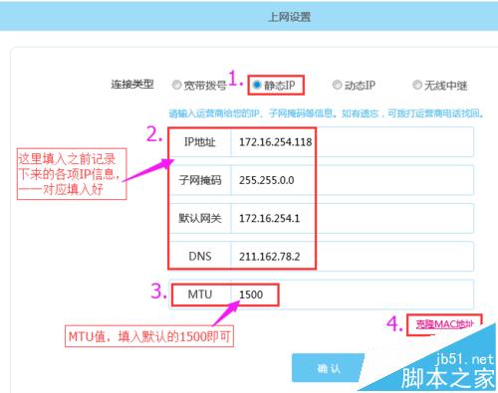Screen dimensions: 498x393
Task: Select the 静态IP radio button
Action: pos(257,85)
